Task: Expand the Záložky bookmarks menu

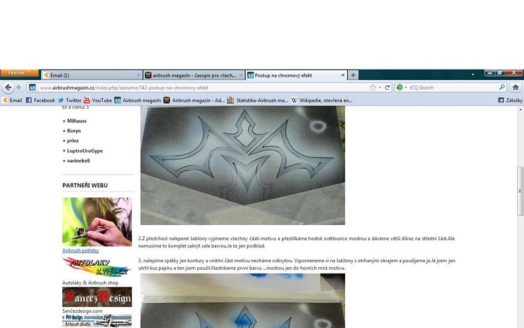Action: click(510, 100)
